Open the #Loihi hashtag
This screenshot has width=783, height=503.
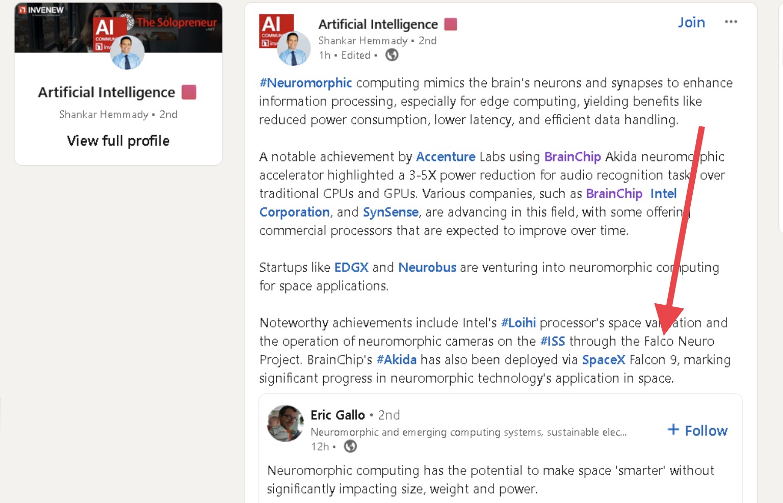pos(518,323)
